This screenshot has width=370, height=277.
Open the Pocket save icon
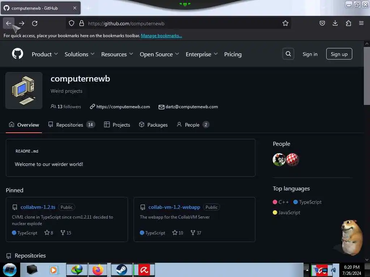322,23
